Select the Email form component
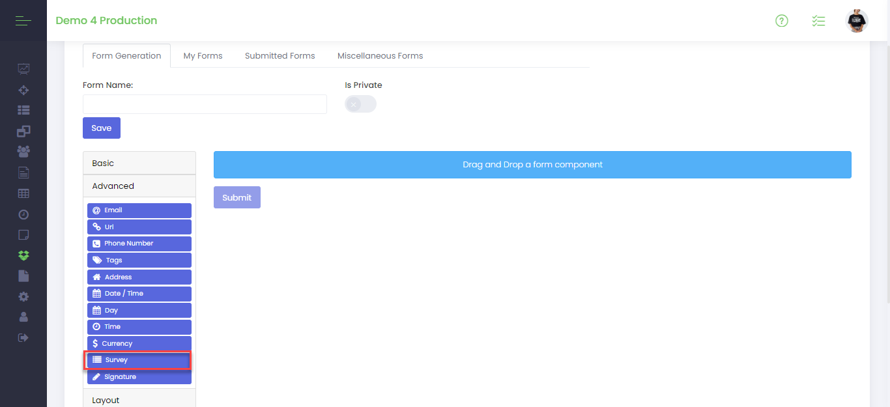Image resolution: width=890 pixels, height=407 pixels. point(139,210)
